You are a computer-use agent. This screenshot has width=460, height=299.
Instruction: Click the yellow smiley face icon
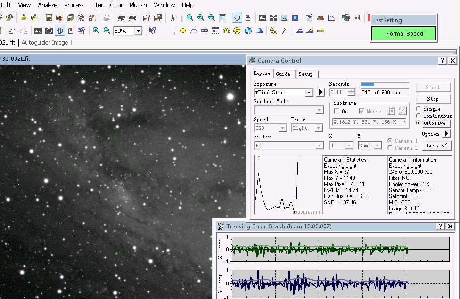(237, 31)
